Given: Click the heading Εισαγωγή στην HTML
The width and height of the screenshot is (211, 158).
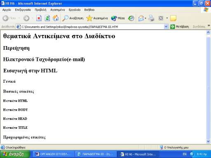Looking at the screenshot, I should (30, 71).
